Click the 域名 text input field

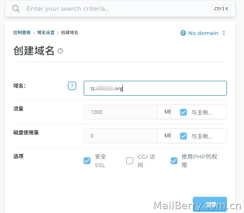click(155, 88)
